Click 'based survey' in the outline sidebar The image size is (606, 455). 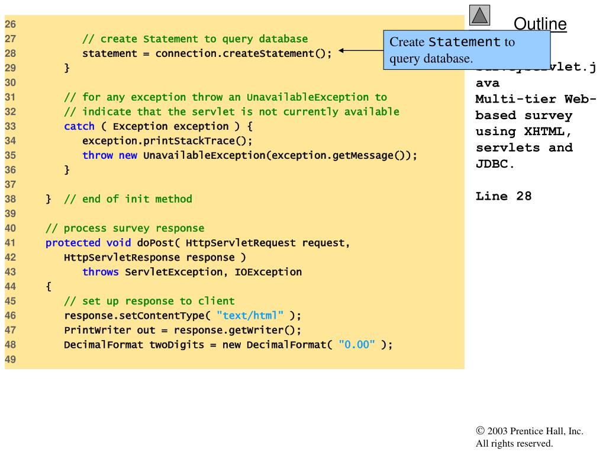pyautogui.click(x=524, y=116)
